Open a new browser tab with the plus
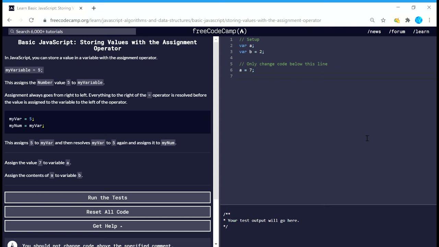439x247 pixels. [94, 8]
